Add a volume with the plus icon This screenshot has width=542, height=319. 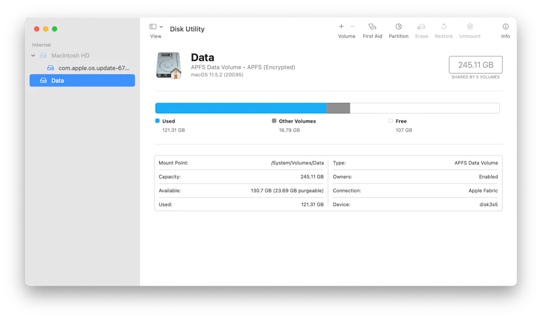(x=341, y=26)
